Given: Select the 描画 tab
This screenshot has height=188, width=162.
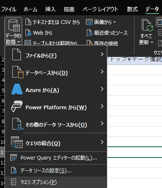Looking at the screenshot, I should 69,9.
